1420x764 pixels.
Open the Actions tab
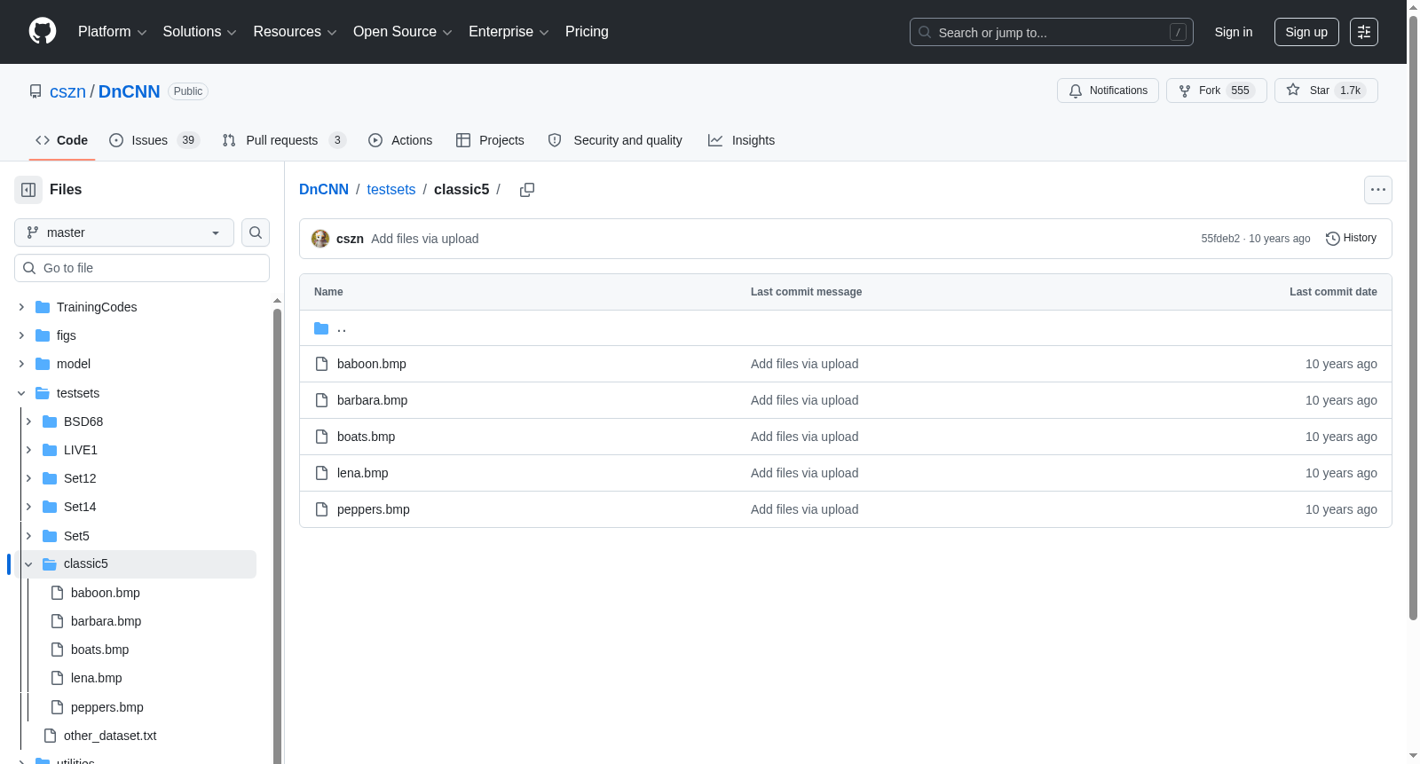click(400, 140)
